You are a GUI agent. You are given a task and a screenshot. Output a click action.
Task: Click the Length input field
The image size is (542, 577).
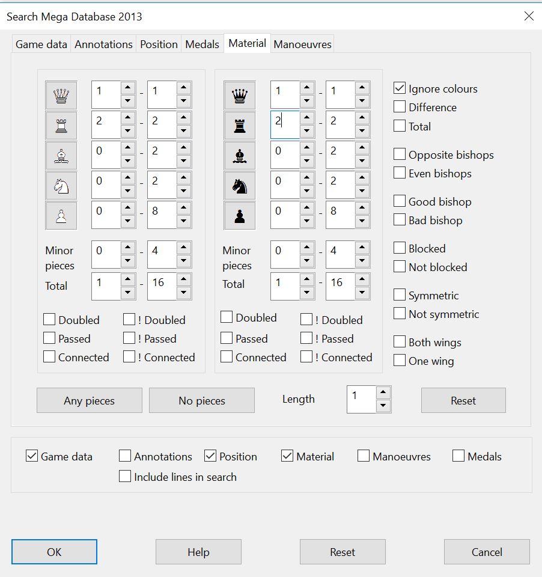pos(361,399)
